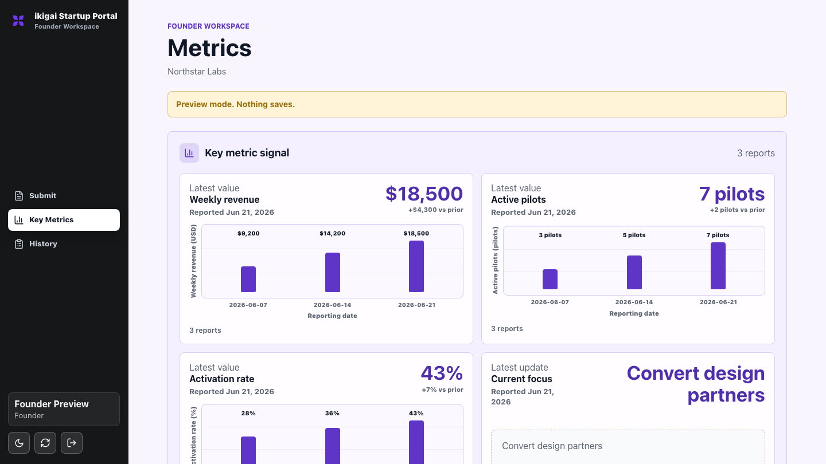Image resolution: width=826 pixels, height=464 pixels.
Task: Click the History clipboard icon
Action: click(19, 244)
